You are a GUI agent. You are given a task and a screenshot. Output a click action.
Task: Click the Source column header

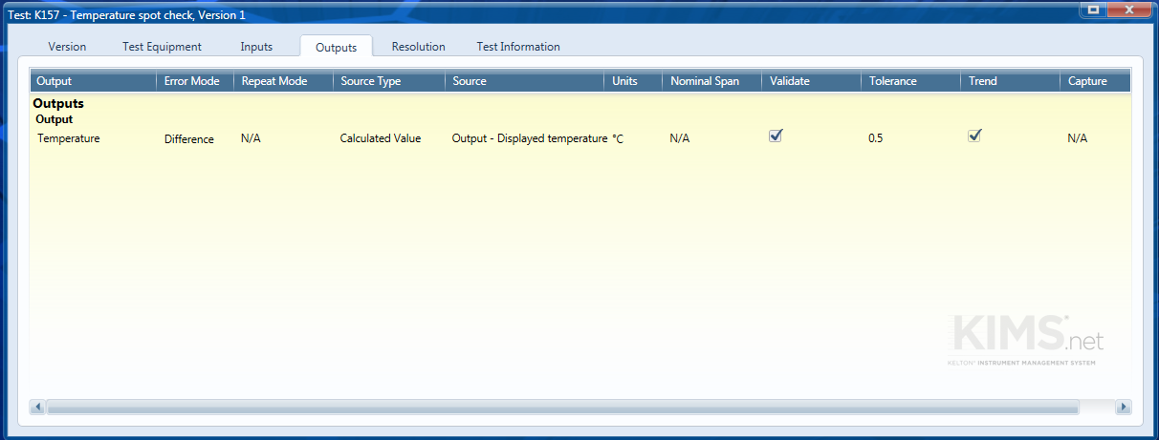tap(525, 81)
